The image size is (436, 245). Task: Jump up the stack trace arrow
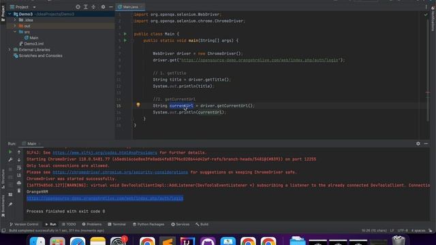click(19, 152)
